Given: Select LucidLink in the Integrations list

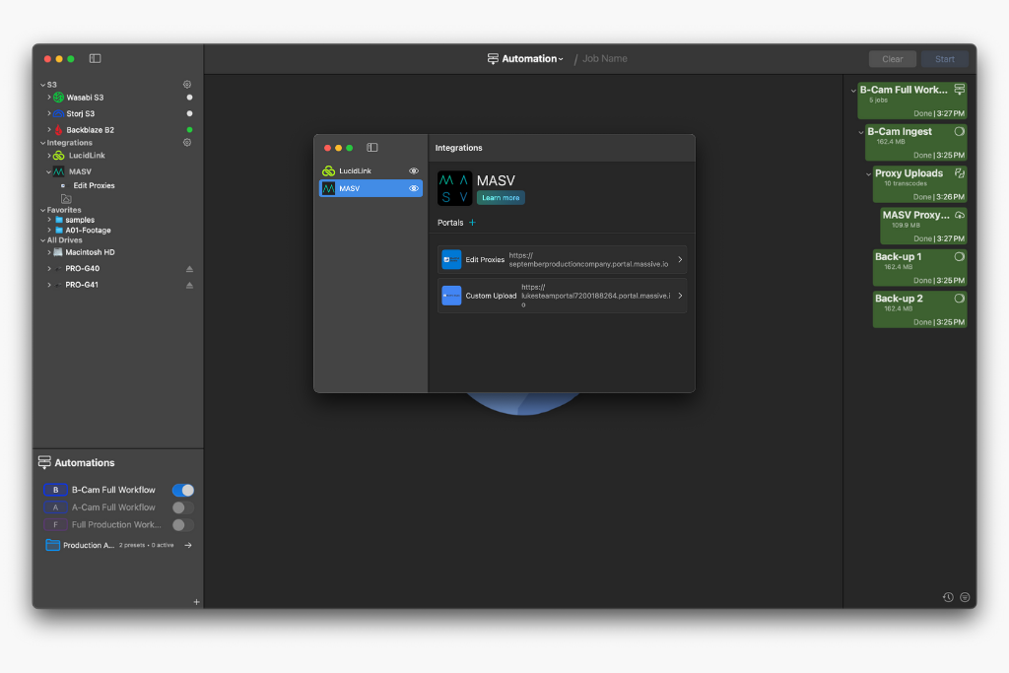Looking at the screenshot, I should 356,171.
